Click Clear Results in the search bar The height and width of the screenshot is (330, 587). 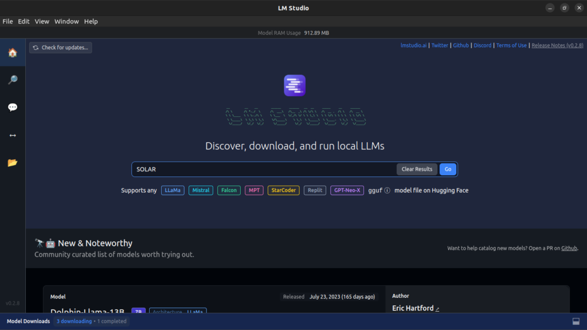(417, 169)
